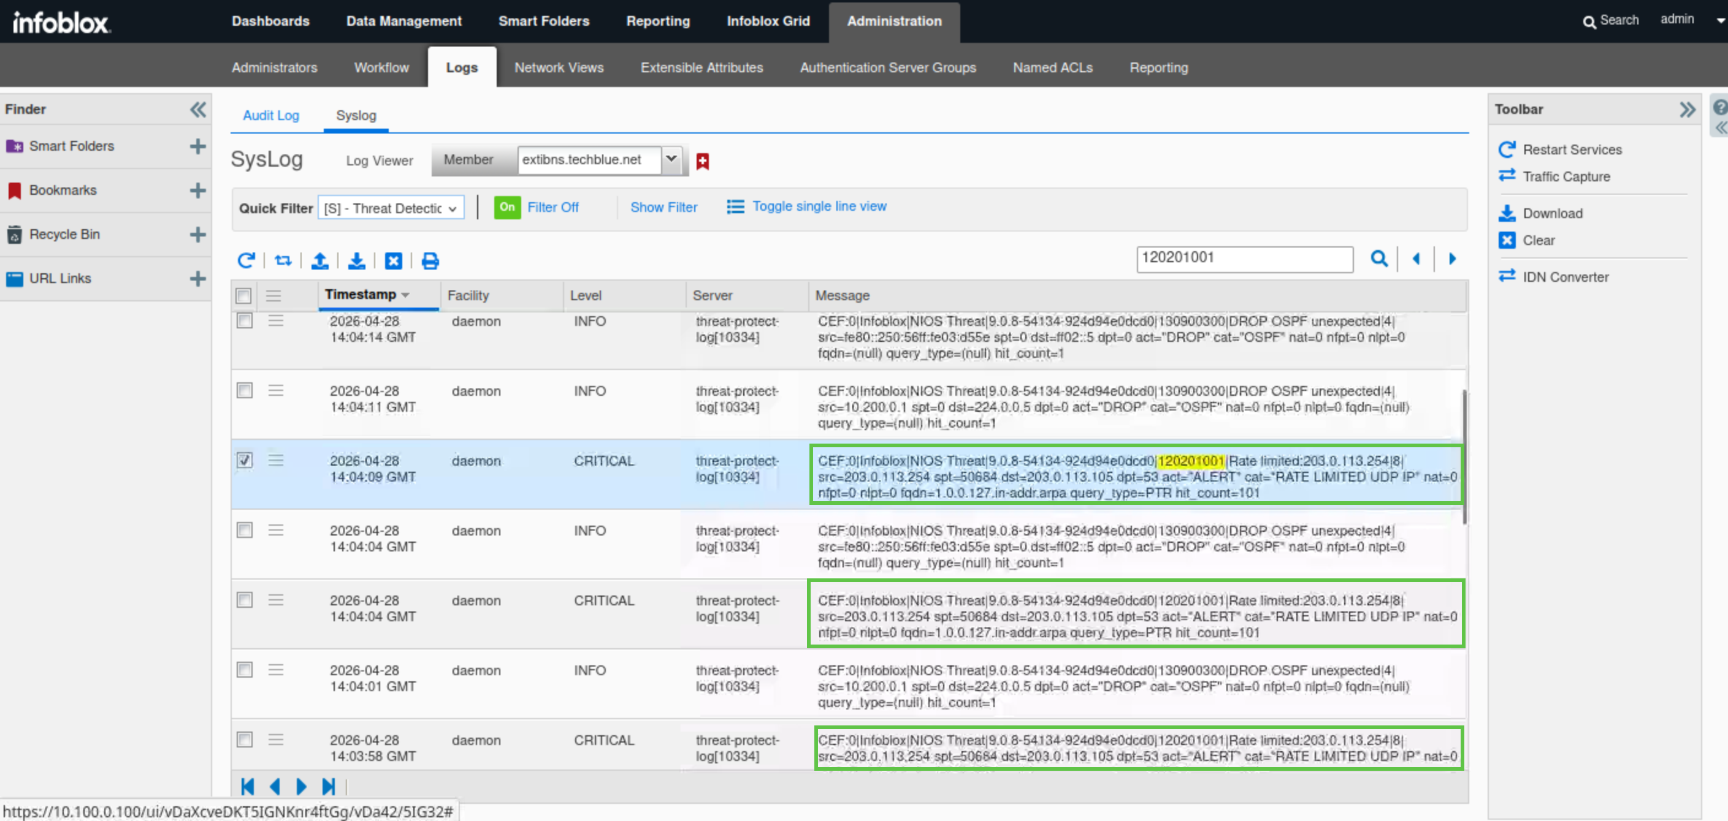The height and width of the screenshot is (821, 1728).
Task: Go to next search match arrow
Action: 1452,259
